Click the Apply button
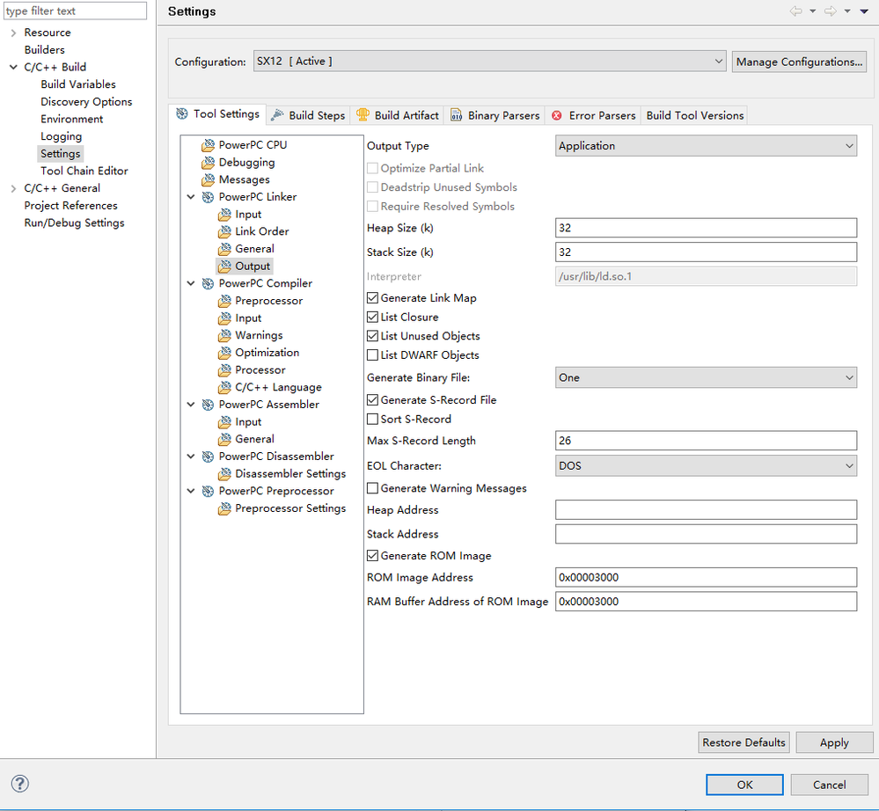Image resolution: width=879 pixels, height=811 pixels. (834, 742)
